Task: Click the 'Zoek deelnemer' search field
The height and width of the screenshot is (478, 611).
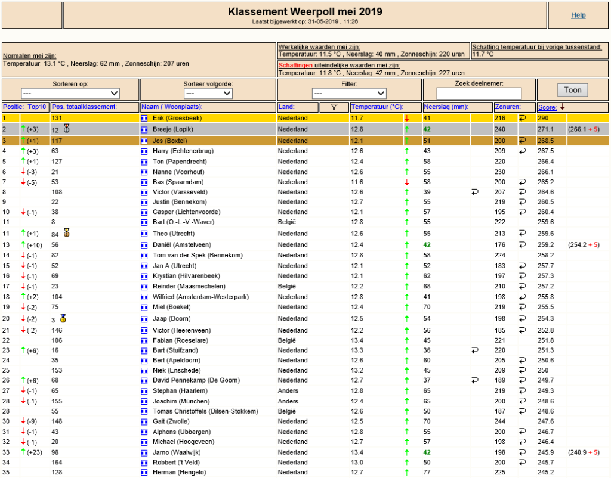Action: point(479,94)
